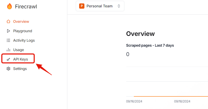This screenshot has height=109, width=208.
Task: Click the orange chart line
Action: pos(171,96)
